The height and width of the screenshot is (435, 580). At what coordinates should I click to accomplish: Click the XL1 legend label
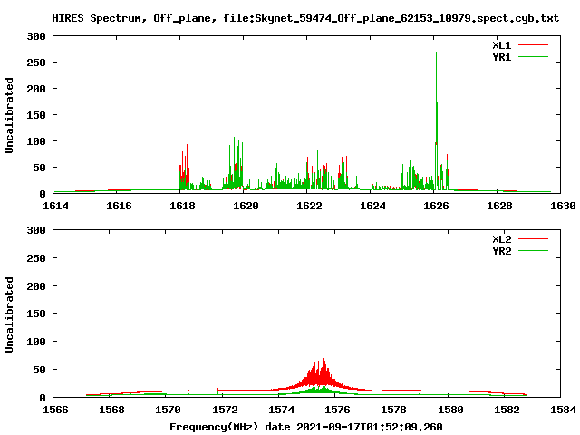pyautogui.click(x=501, y=45)
